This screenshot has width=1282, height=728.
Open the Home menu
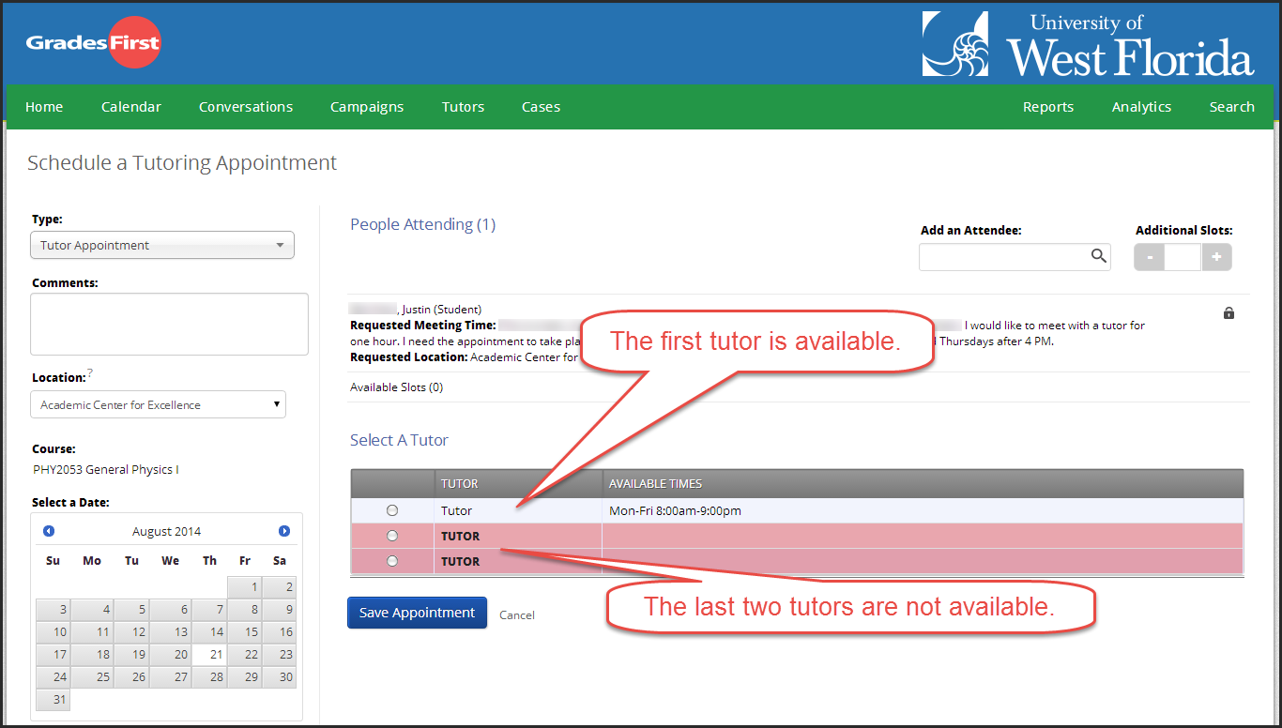pos(44,107)
